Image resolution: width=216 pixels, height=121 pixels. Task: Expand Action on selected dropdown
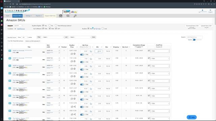(33, 41)
